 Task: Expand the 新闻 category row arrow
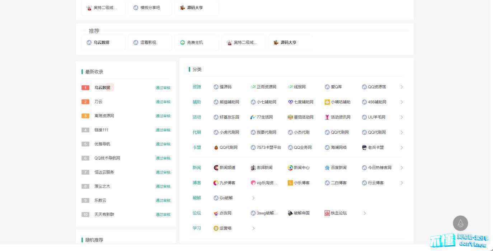pyautogui.click(x=402, y=168)
